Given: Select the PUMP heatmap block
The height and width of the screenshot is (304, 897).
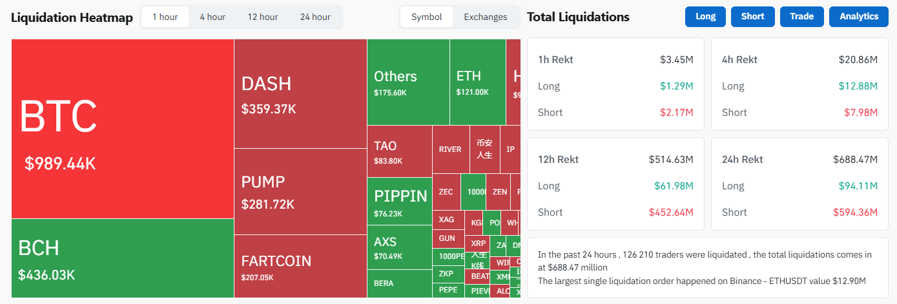Looking at the screenshot, I should [x=300, y=191].
